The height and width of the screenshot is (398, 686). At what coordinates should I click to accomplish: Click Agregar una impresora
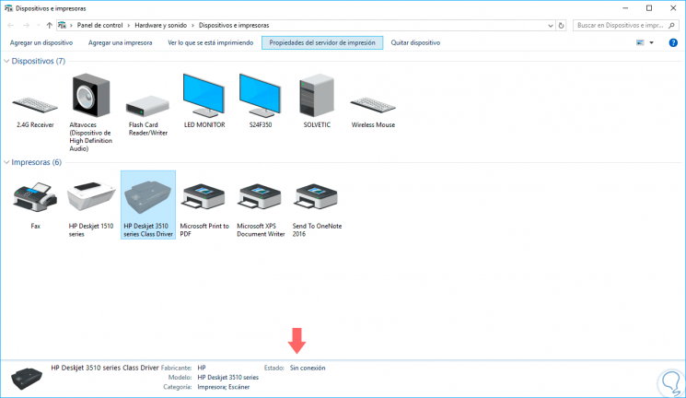[121, 42]
